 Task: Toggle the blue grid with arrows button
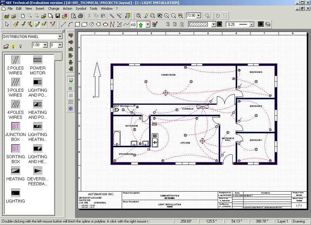coord(71,108)
